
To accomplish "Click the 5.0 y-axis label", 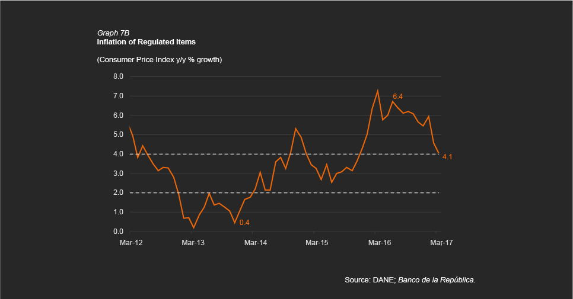I will pos(117,134).
